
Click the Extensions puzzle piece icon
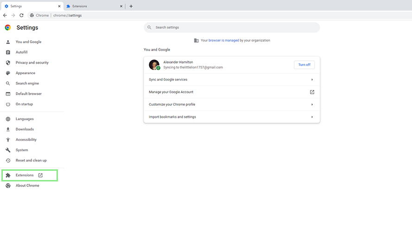point(8,175)
